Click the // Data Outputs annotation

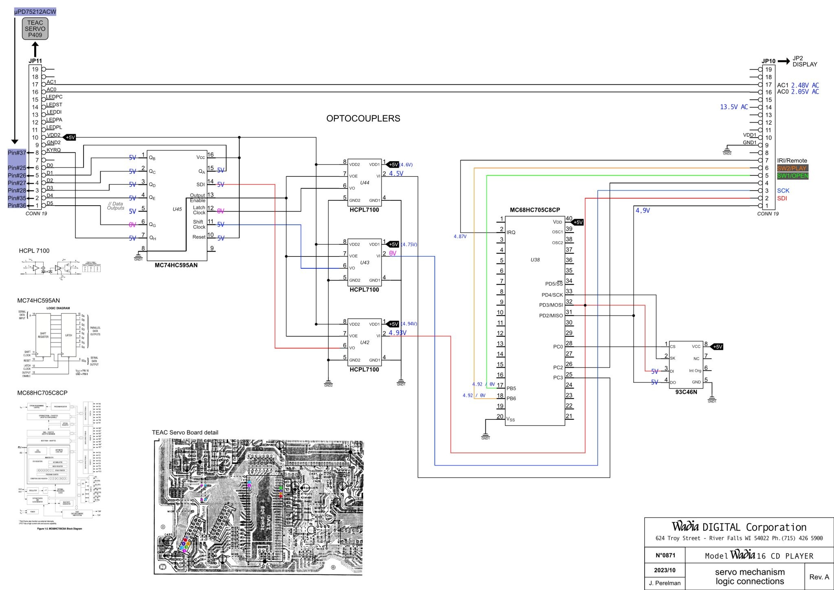(x=116, y=206)
